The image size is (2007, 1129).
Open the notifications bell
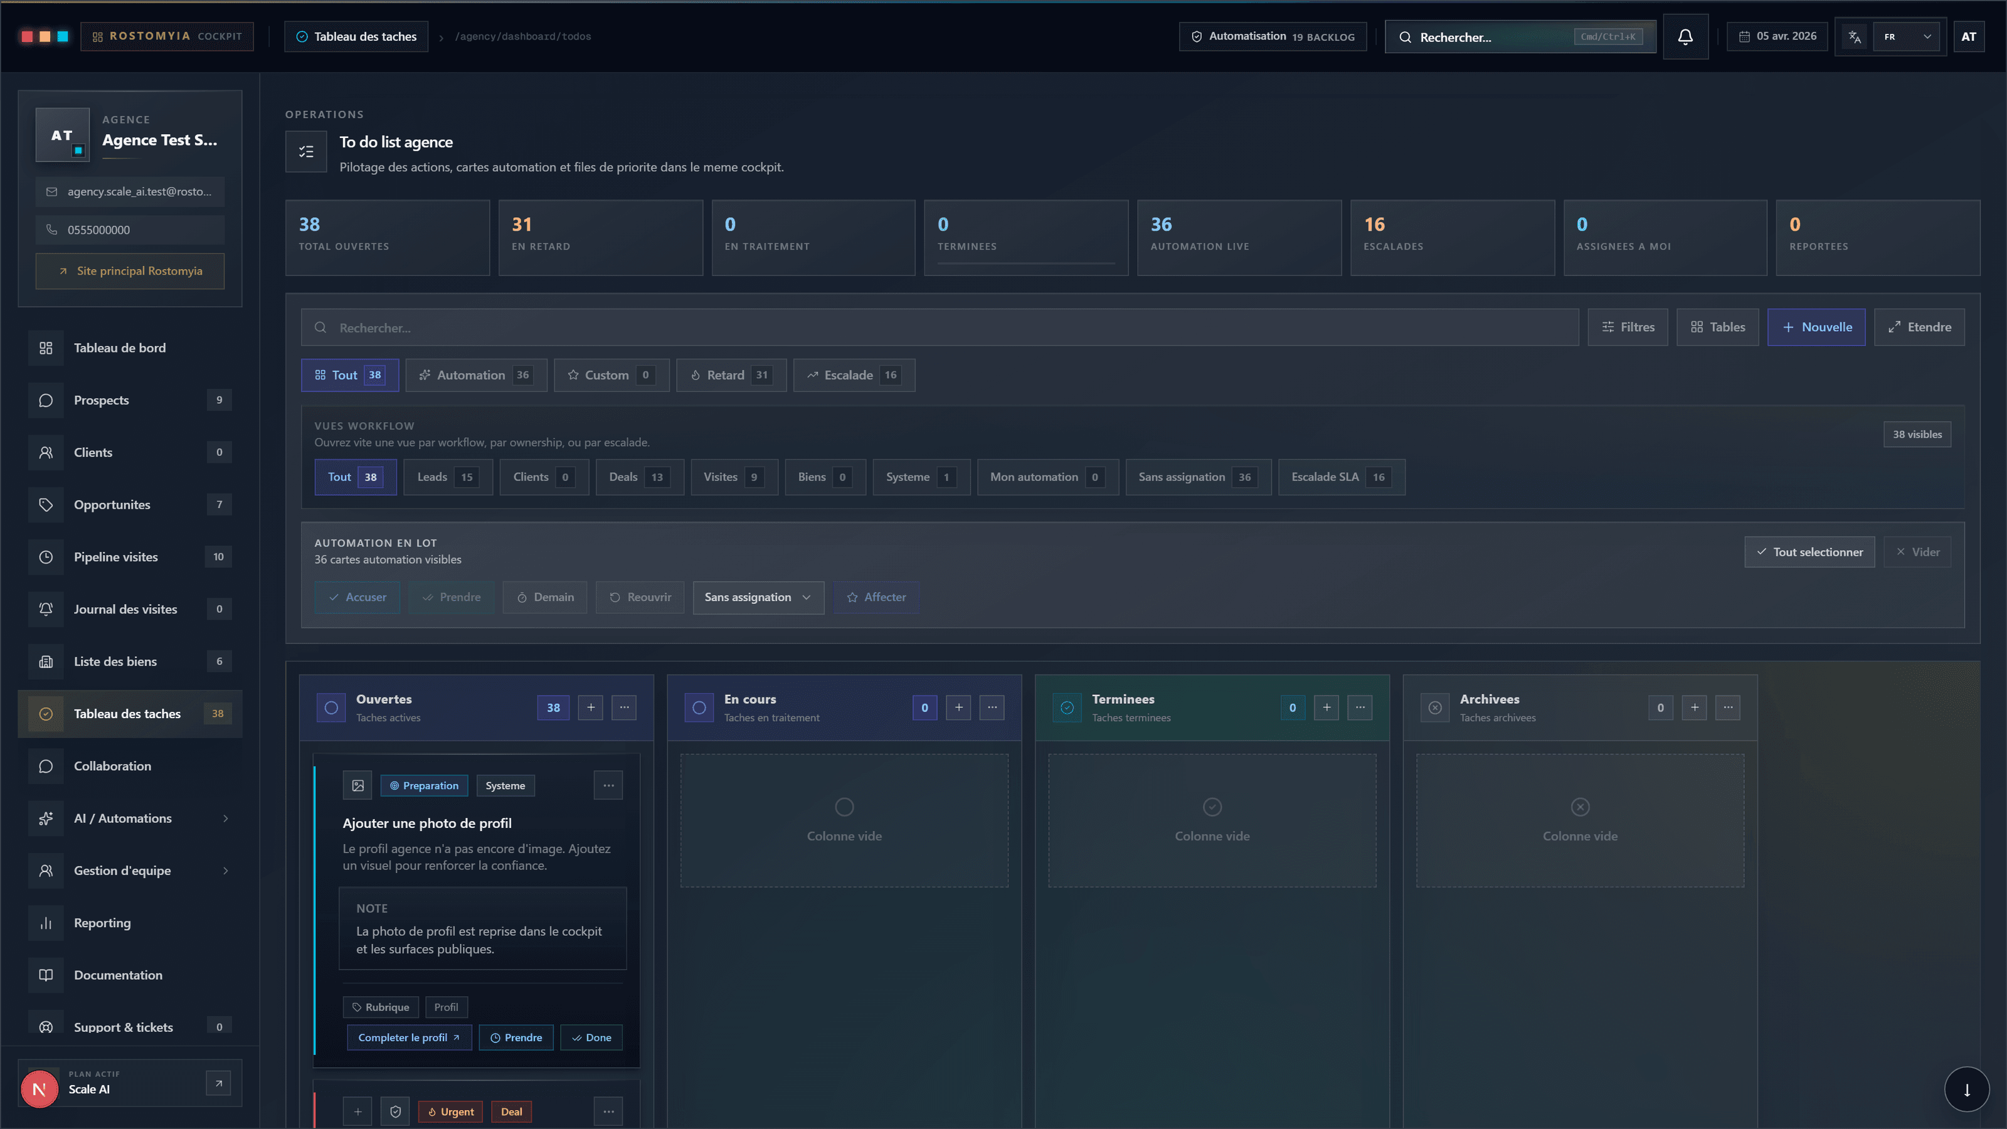(x=1685, y=36)
